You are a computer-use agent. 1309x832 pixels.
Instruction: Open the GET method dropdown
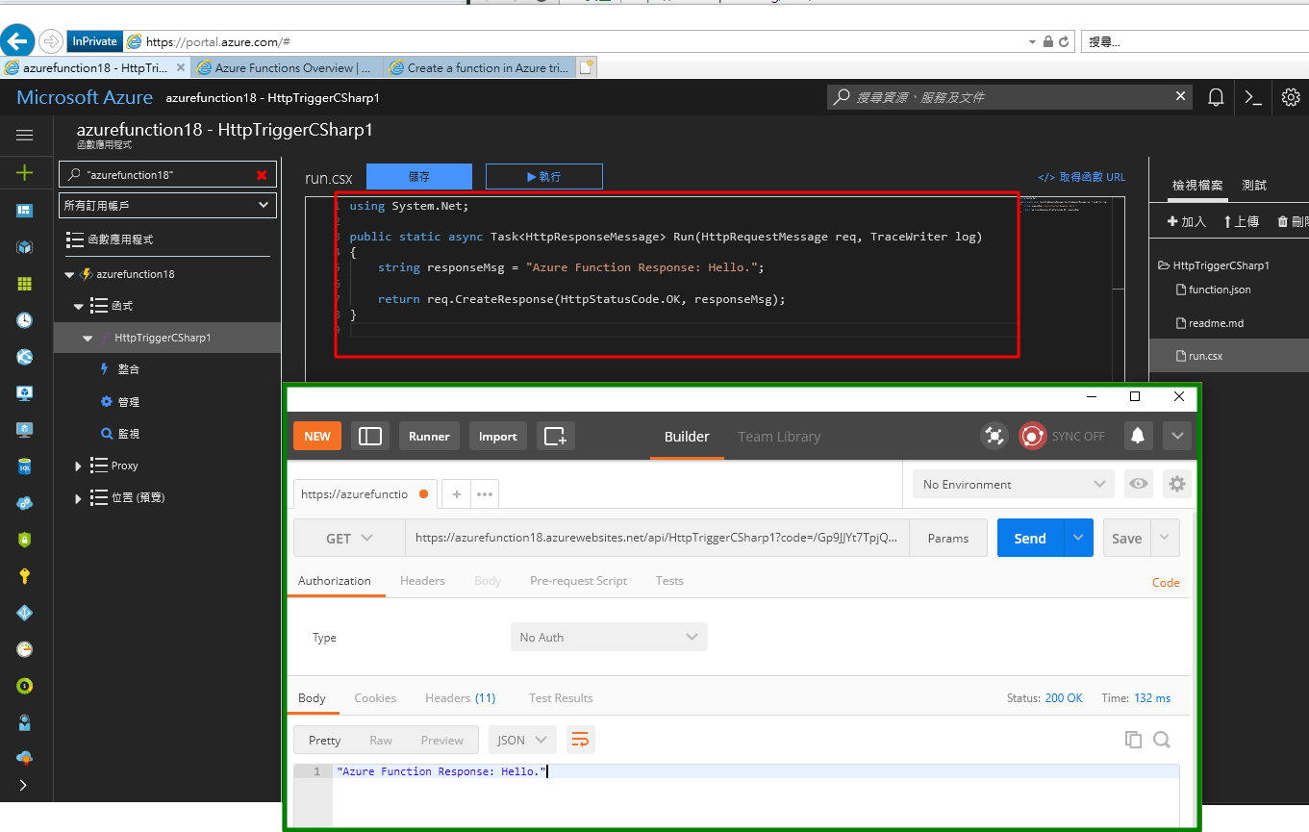tap(348, 538)
